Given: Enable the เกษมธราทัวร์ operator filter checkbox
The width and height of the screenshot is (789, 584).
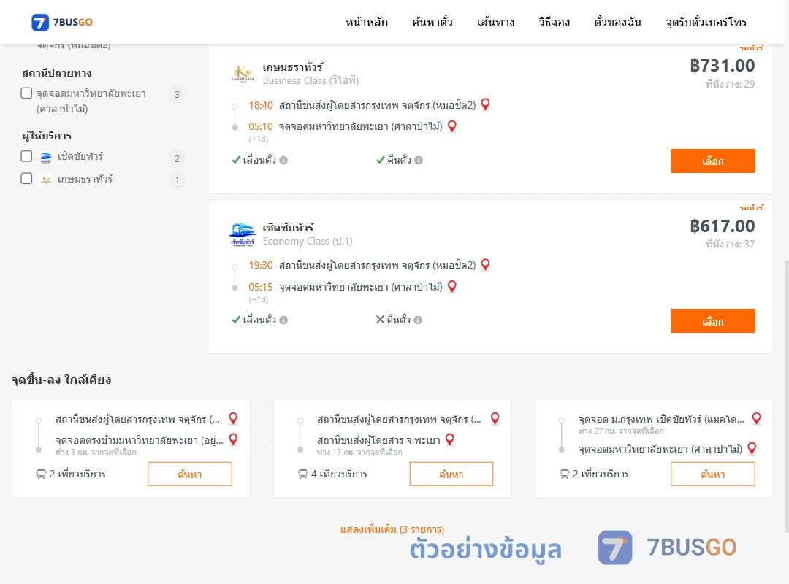Looking at the screenshot, I should click(26, 178).
